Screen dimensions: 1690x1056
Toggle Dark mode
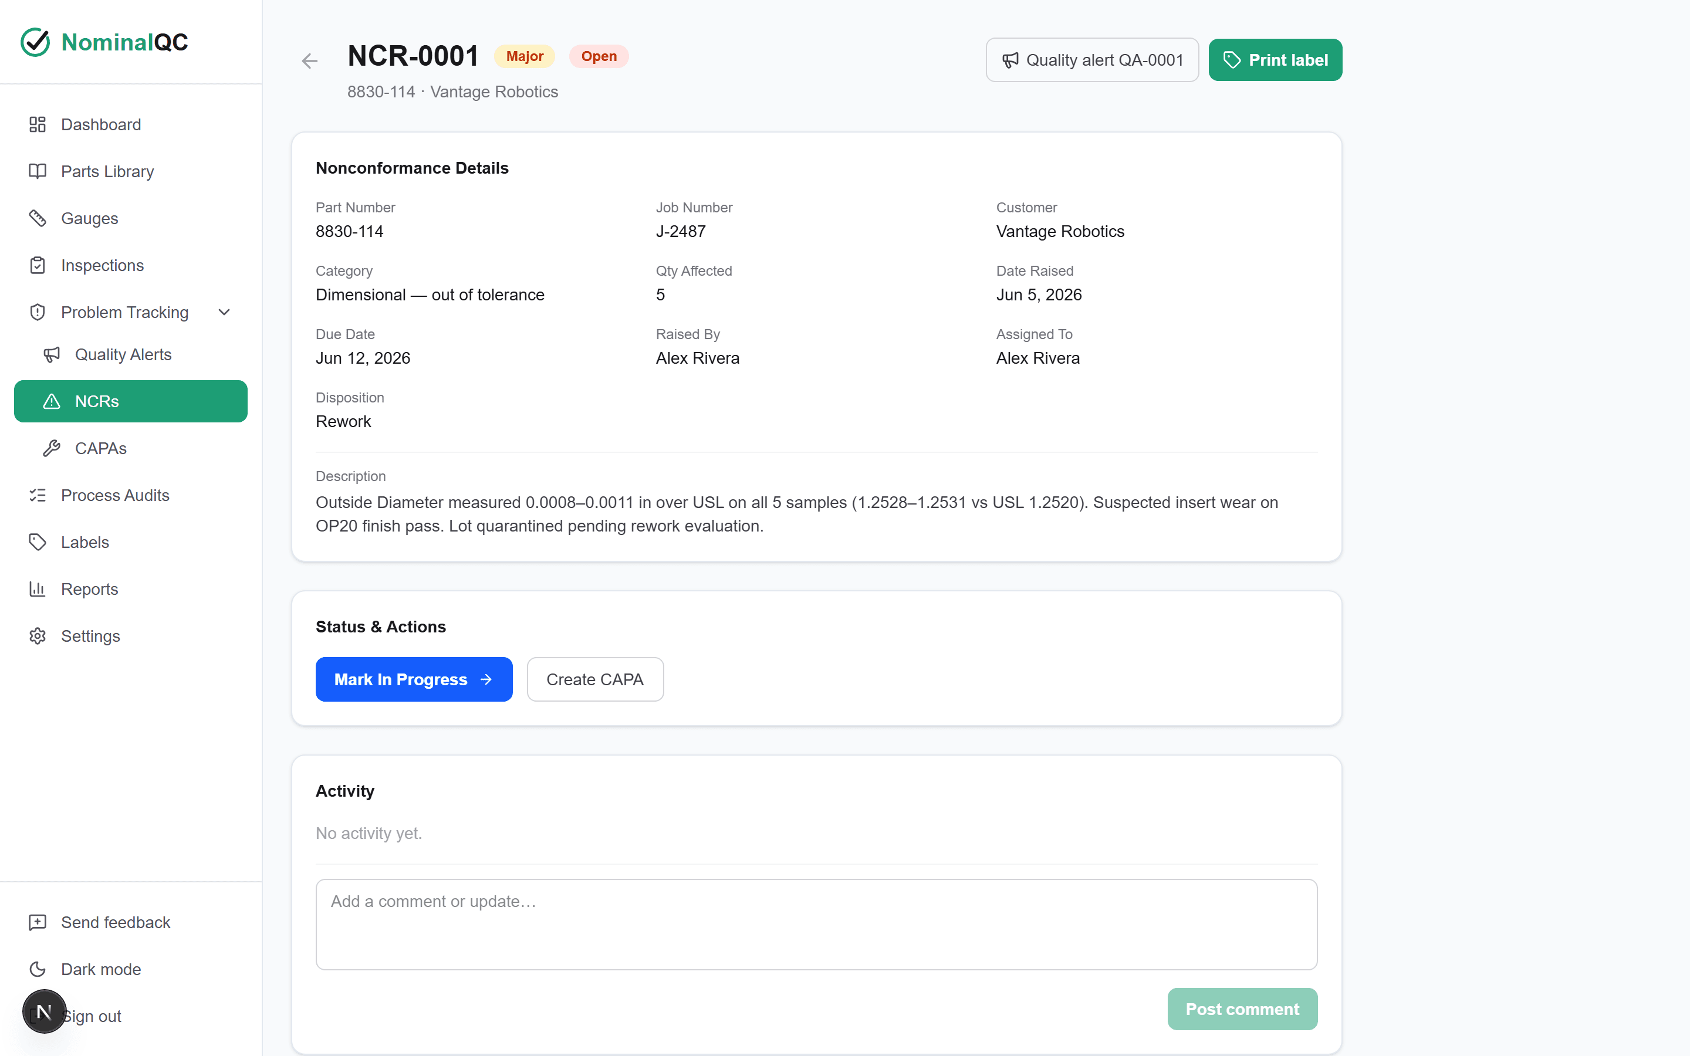131,969
